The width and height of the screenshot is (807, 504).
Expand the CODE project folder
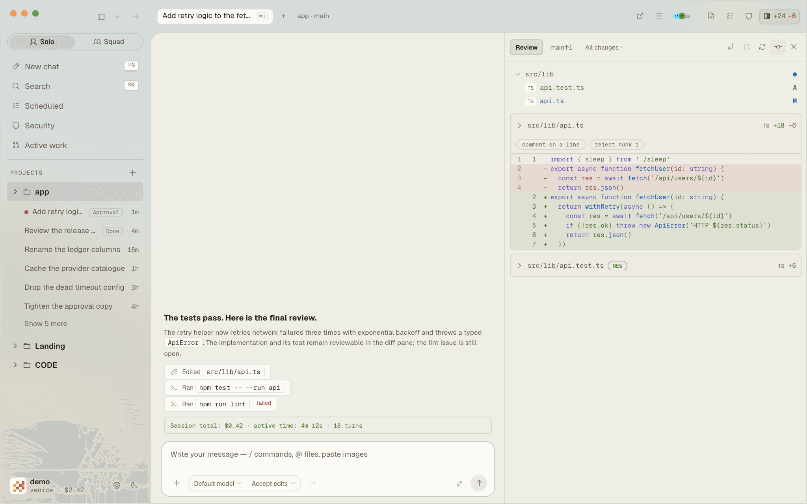coord(15,365)
